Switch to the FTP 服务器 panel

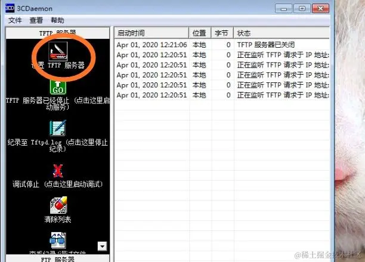[57, 258]
